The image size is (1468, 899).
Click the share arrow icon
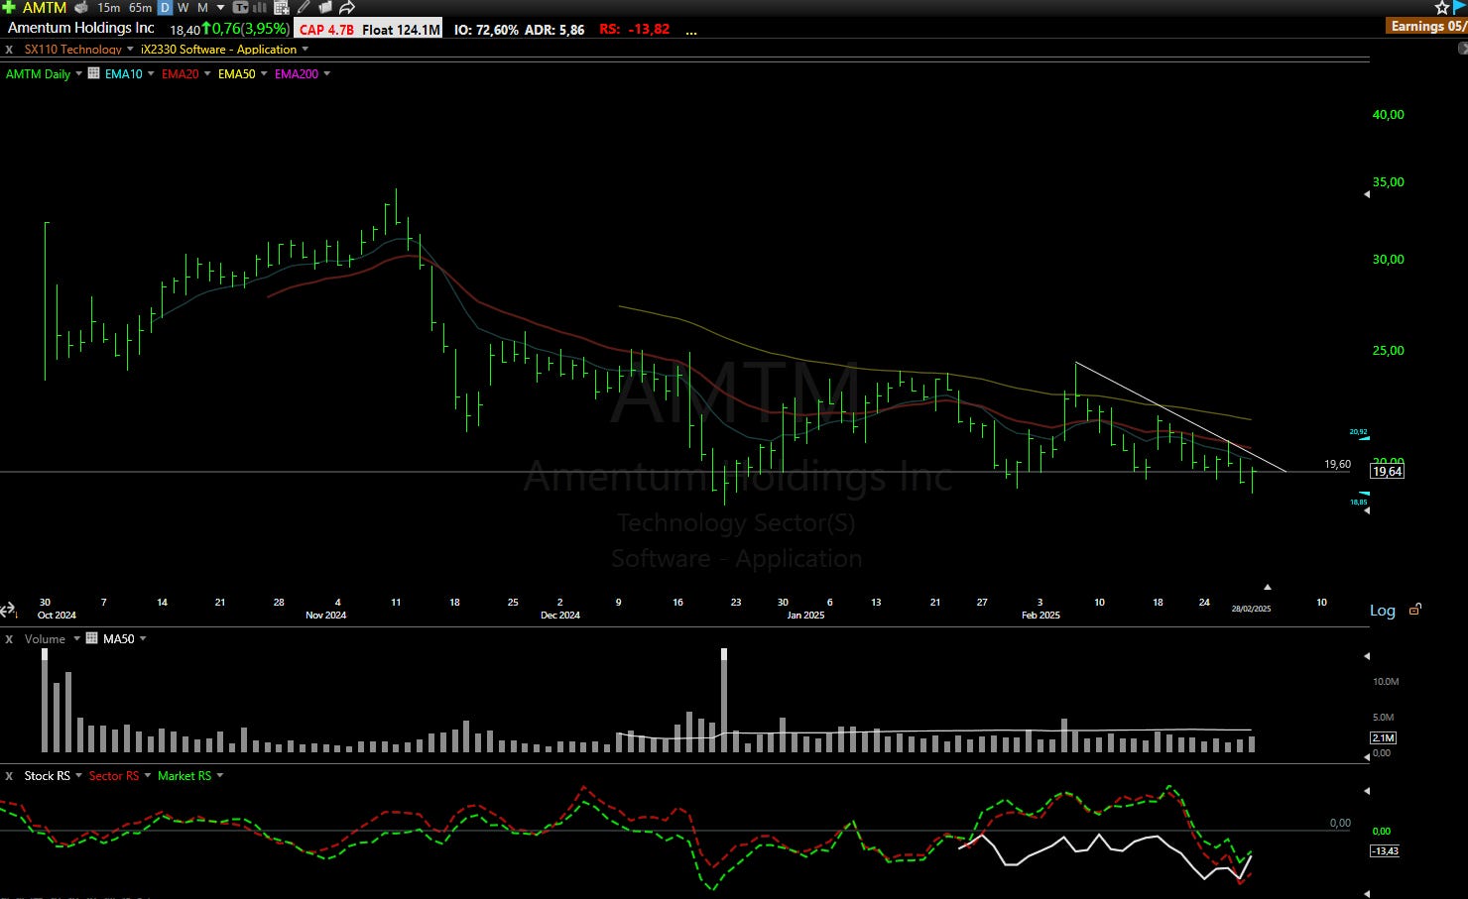pos(346,7)
